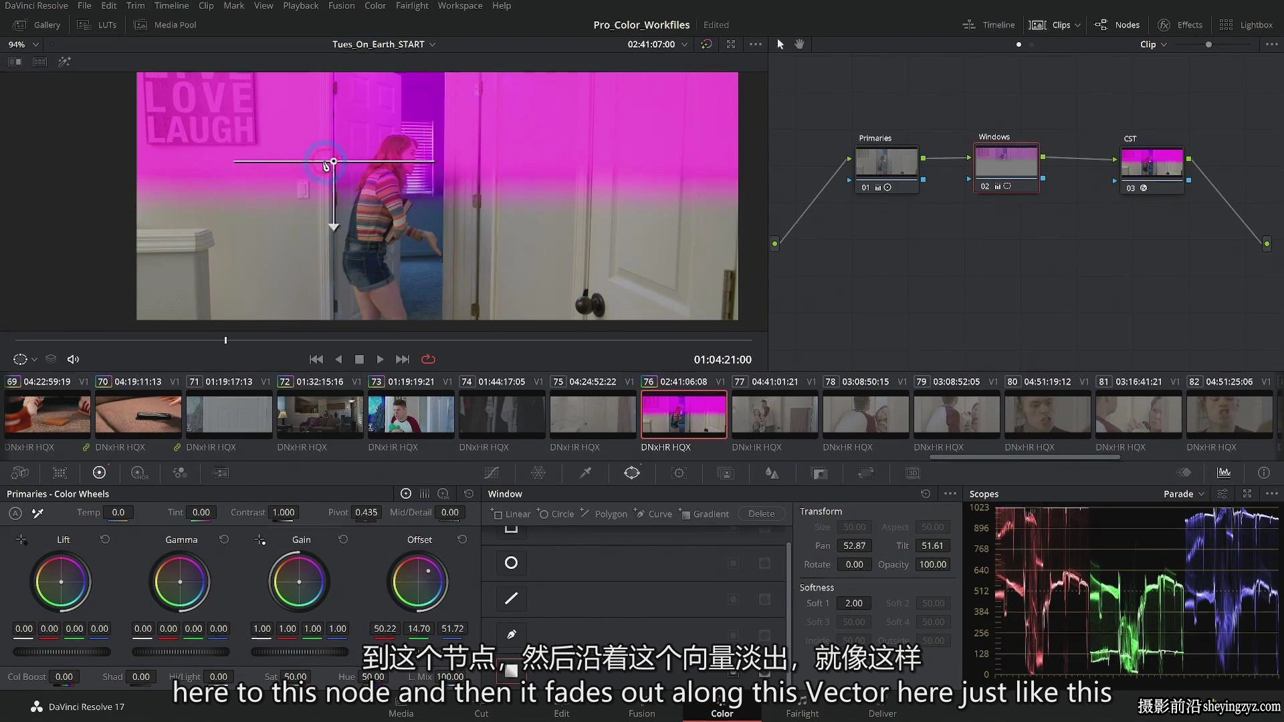Open the node editor Clip mode dropdown
This screenshot has width=1284, height=722.
coord(1154,44)
